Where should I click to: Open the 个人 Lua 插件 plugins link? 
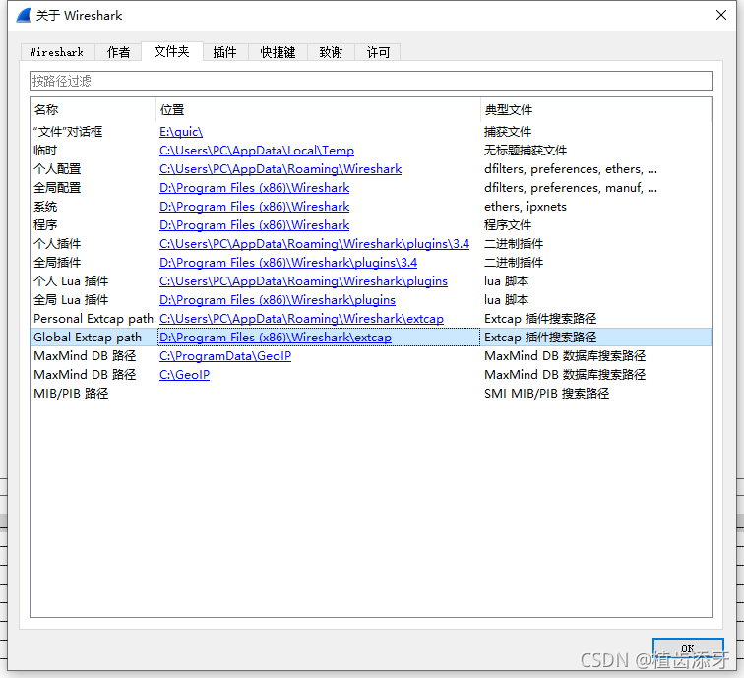point(303,280)
